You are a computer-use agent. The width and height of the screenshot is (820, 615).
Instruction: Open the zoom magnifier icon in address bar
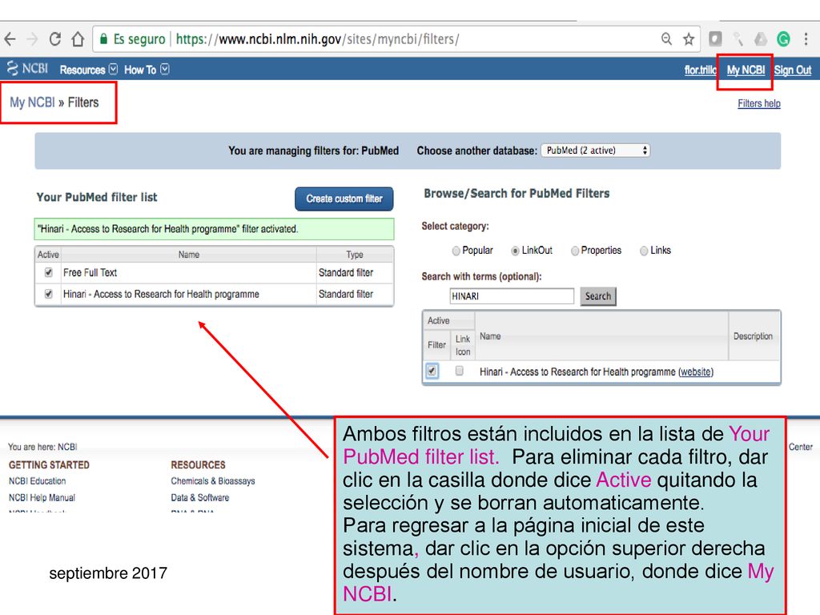(666, 39)
